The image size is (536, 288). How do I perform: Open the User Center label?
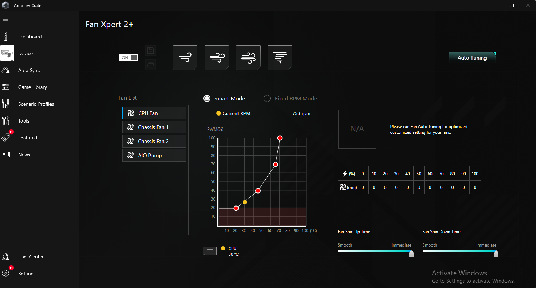pyautogui.click(x=31, y=257)
